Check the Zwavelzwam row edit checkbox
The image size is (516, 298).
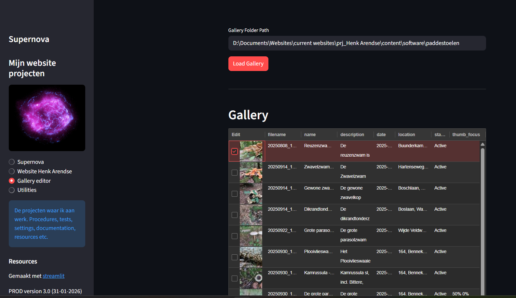[x=234, y=173]
